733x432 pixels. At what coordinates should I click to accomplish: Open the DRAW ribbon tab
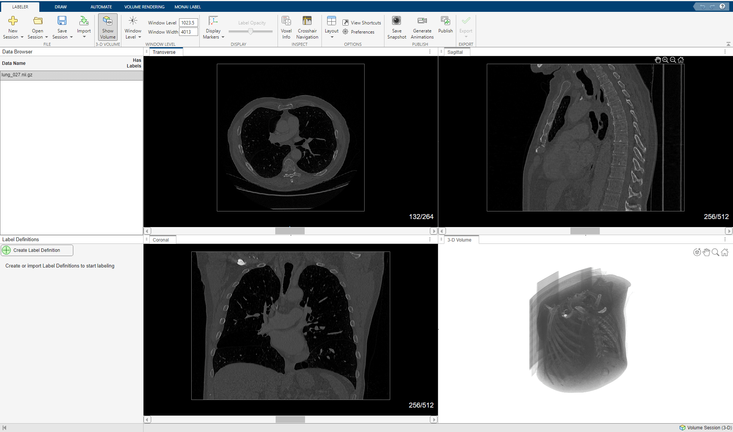pos(60,6)
